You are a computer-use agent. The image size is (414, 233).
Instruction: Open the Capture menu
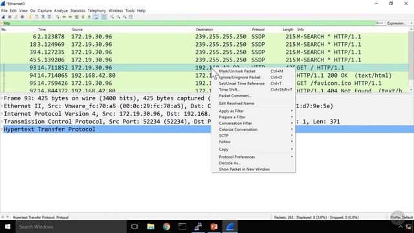[x=45, y=10]
